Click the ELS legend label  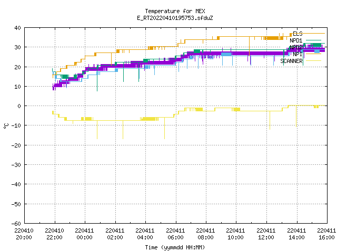click(x=298, y=34)
